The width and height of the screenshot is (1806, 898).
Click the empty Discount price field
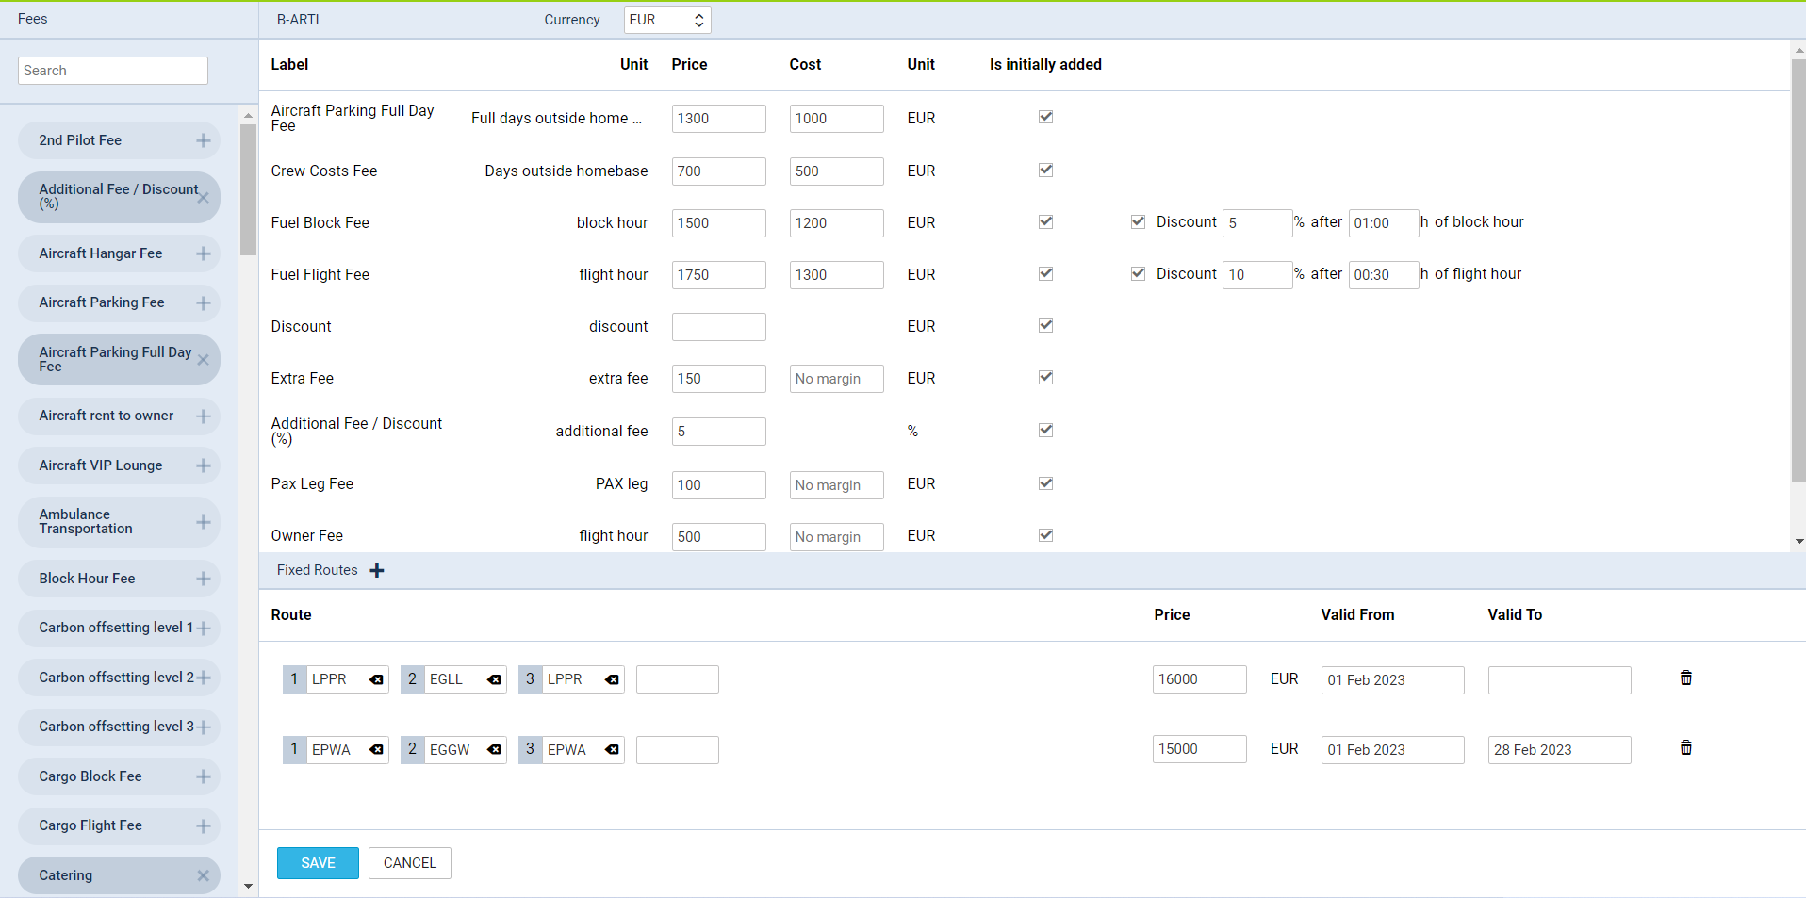[719, 327]
